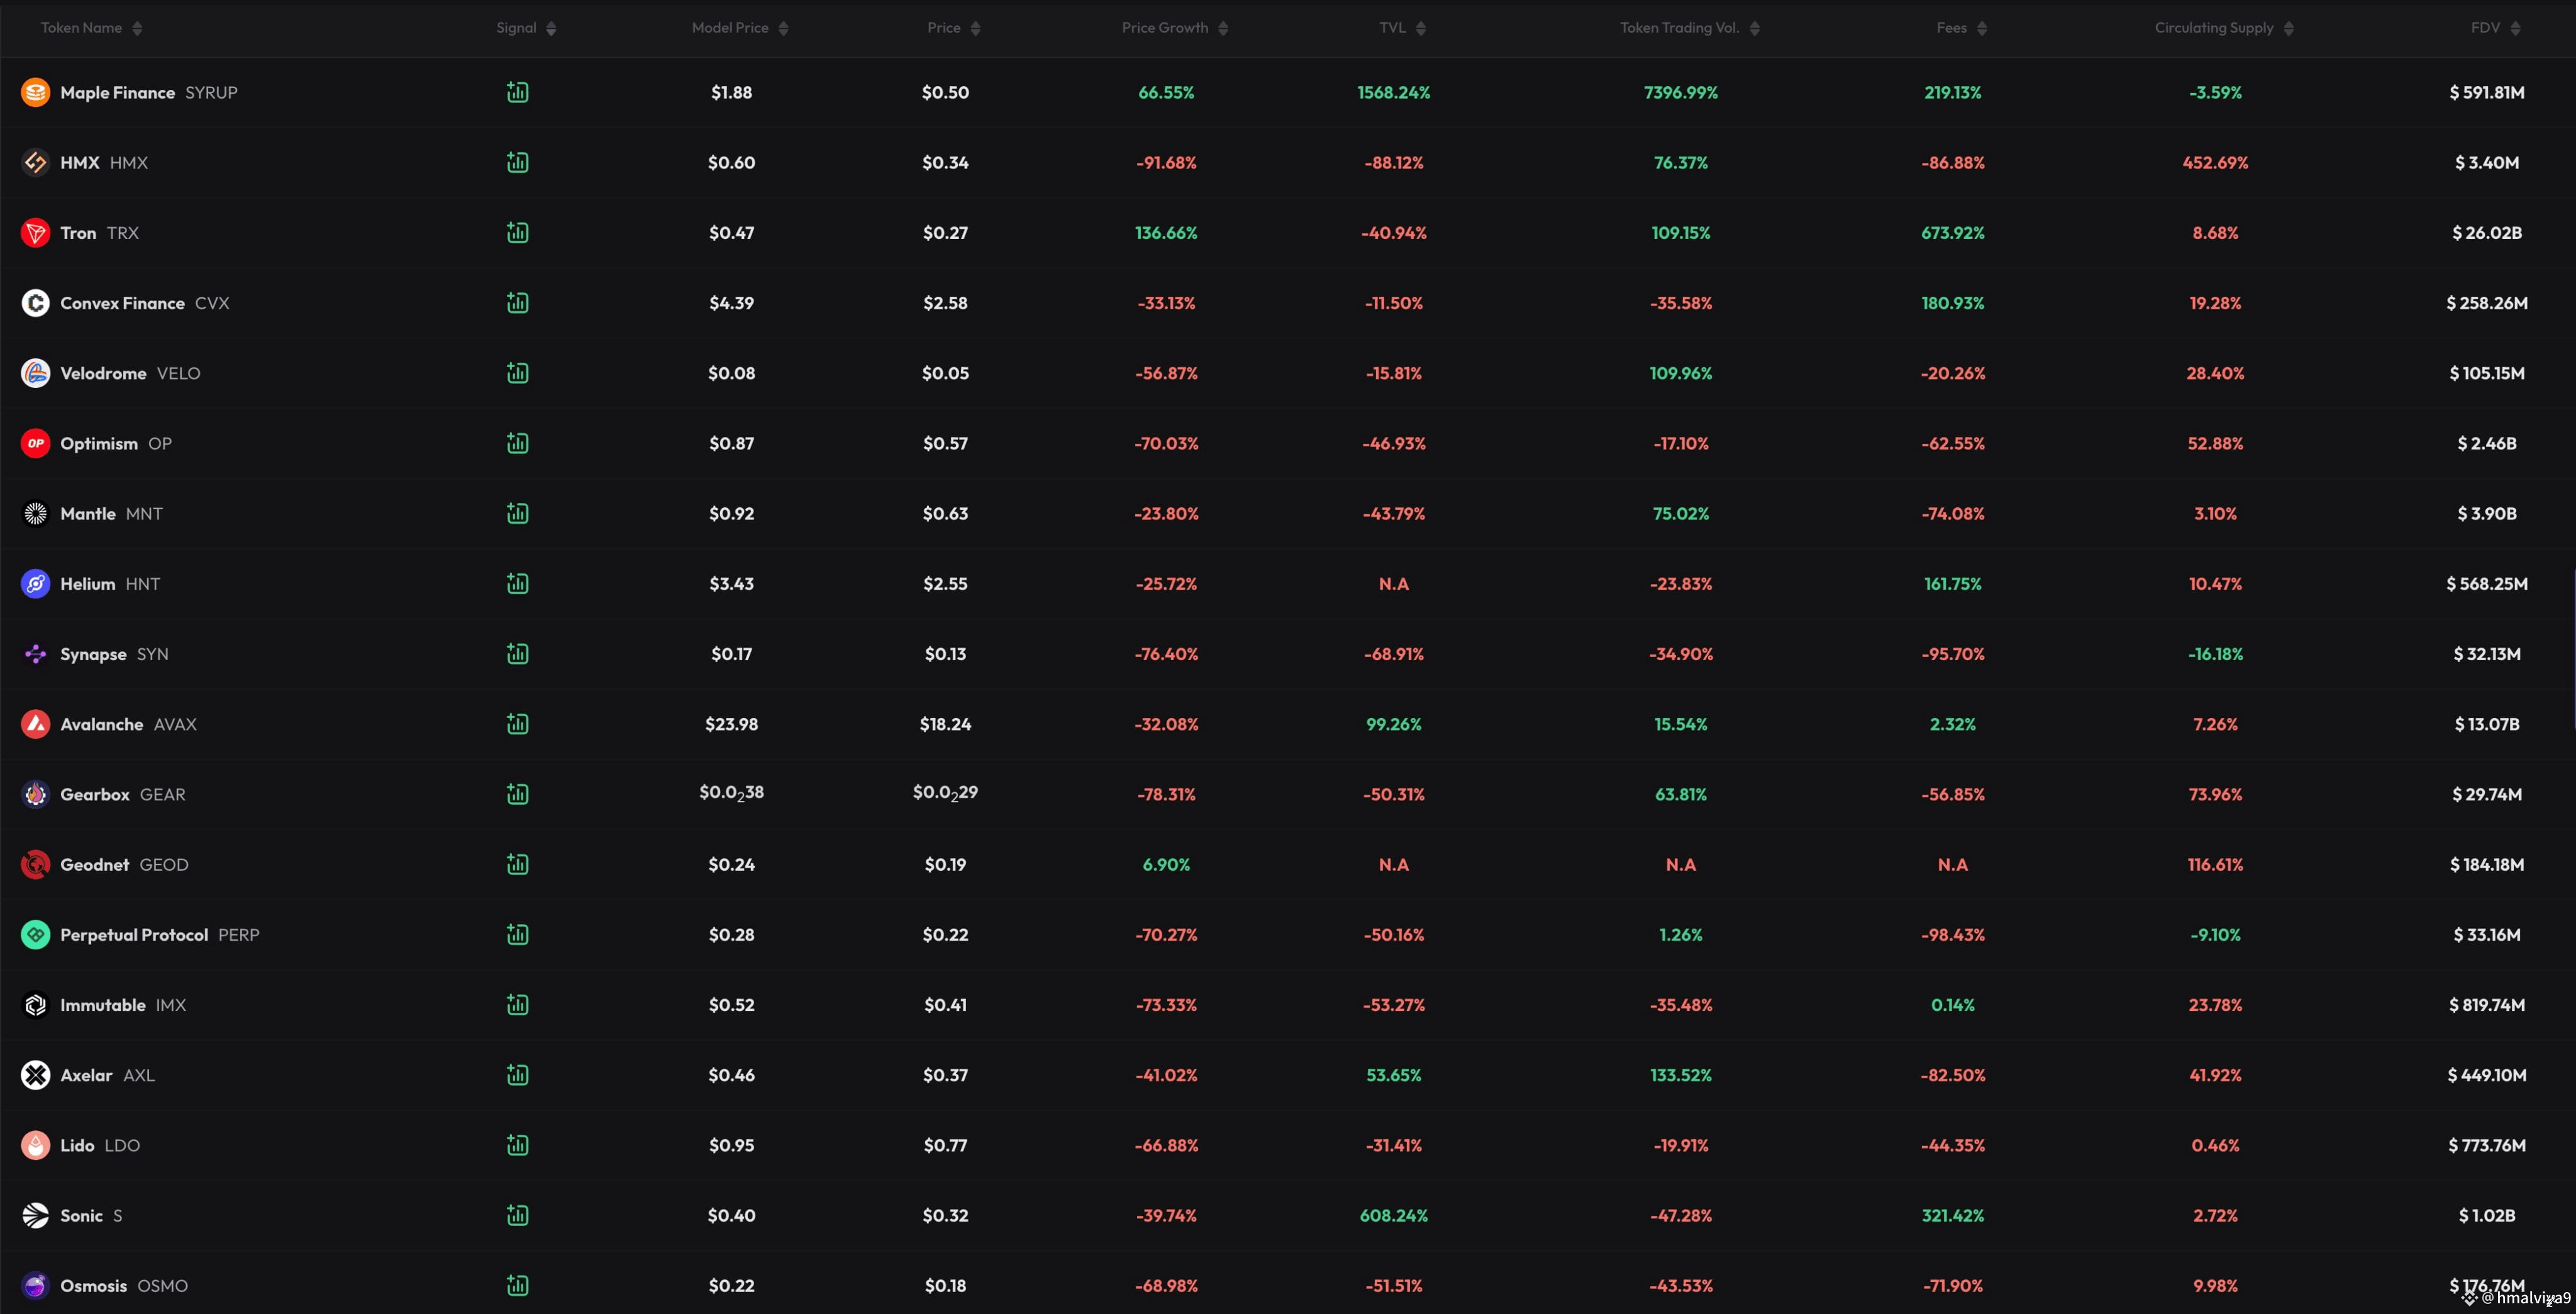The image size is (2576, 1314).
Task: Click Maple Finance model price $1.88
Action: pyautogui.click(x=731, y=92)
